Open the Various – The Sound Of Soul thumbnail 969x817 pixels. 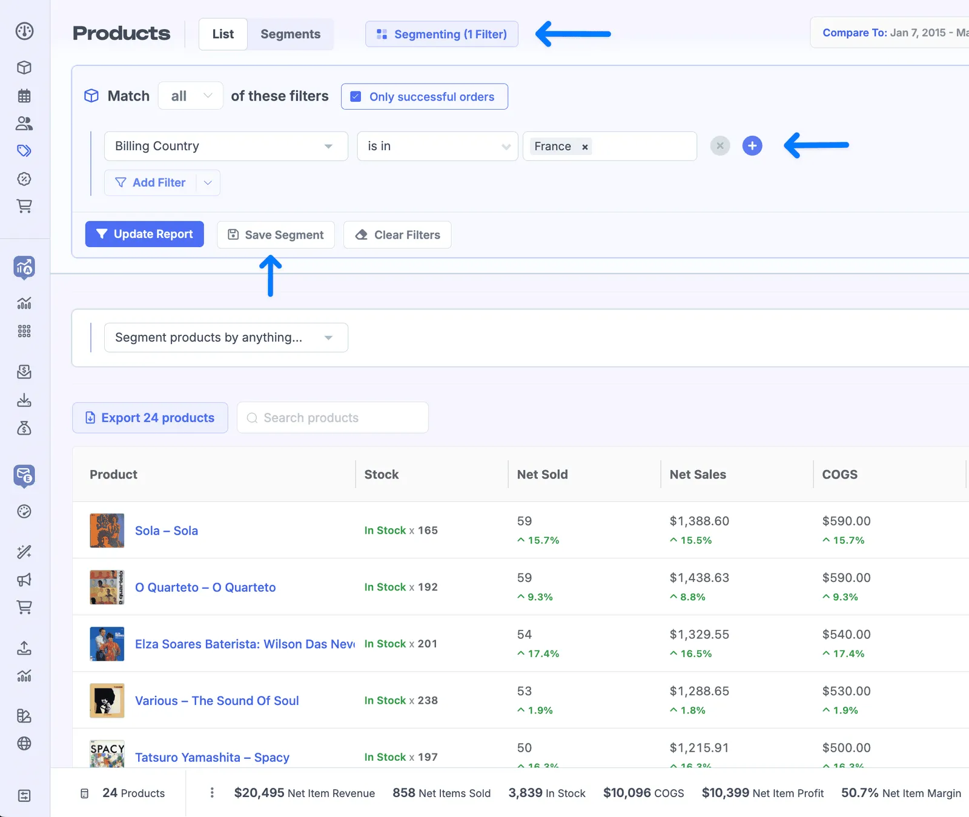click(x=107, y=701)
